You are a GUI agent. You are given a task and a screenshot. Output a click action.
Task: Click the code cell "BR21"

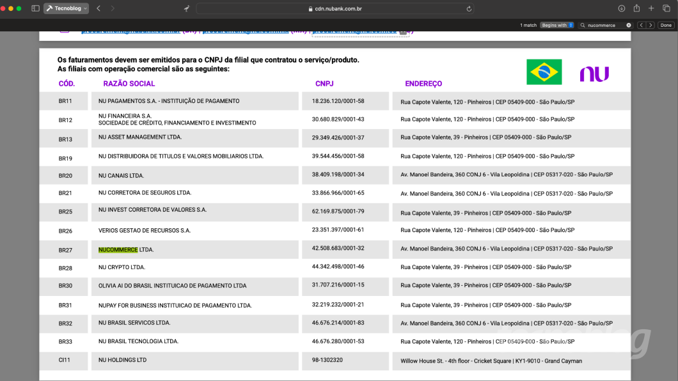[65, 193]
